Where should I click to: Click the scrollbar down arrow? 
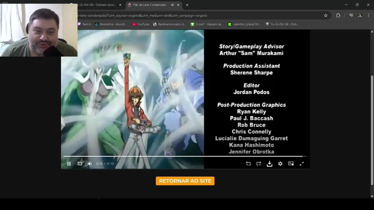point(372,196)
